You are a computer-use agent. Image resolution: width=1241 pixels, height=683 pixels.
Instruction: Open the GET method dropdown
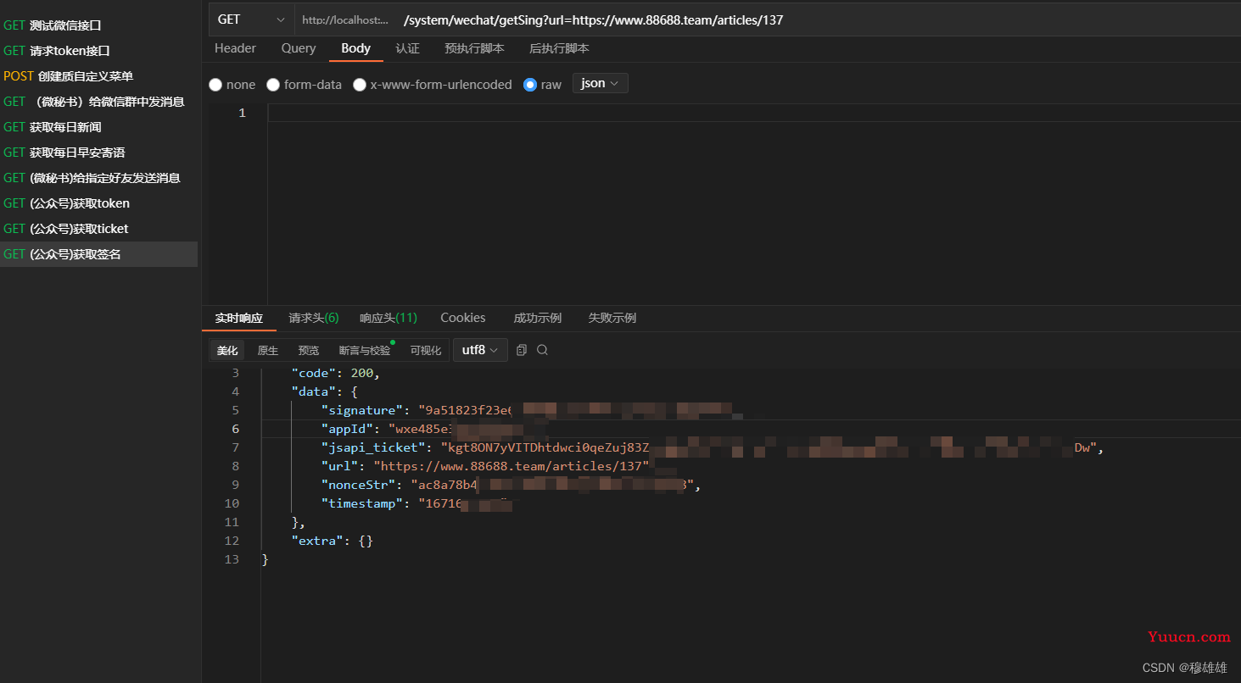[251, 19]
